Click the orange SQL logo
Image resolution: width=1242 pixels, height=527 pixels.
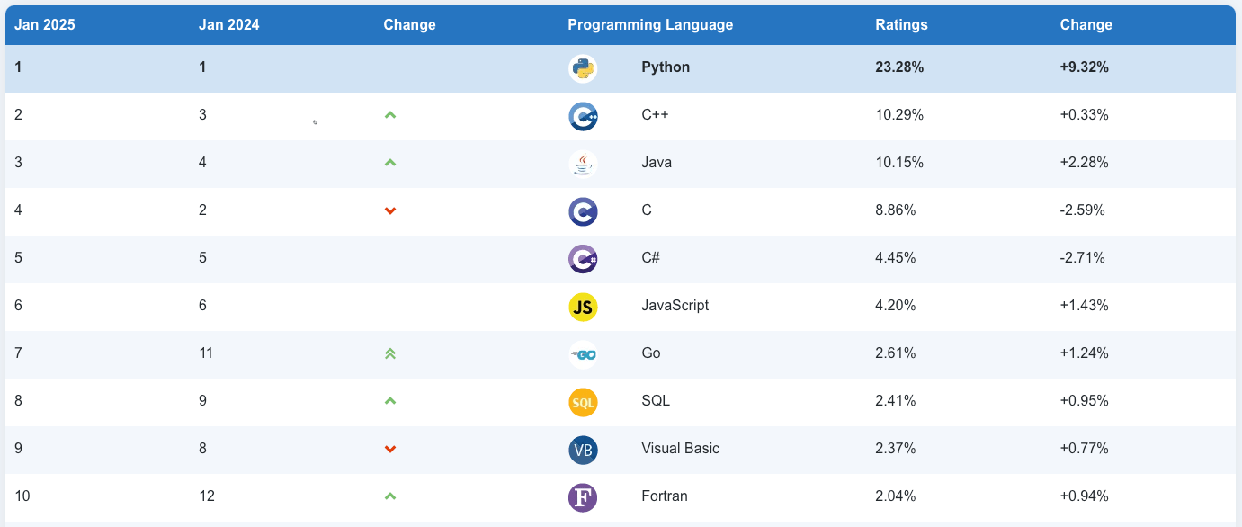click(x=583, y=402)
